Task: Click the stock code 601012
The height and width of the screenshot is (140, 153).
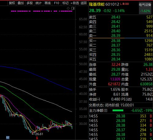Action: click(x=112, y=4)
